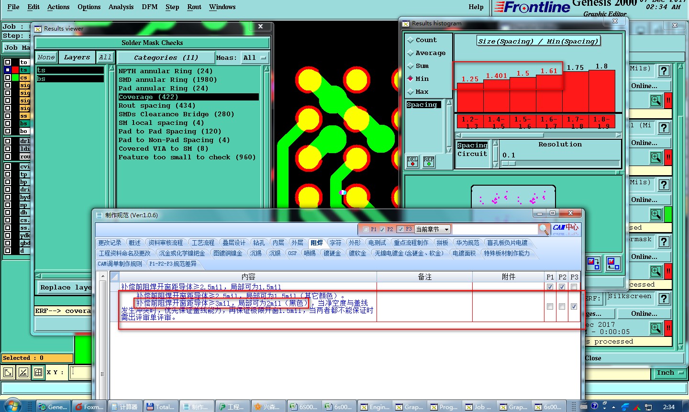Toggle the P3 filter checkbox near search box

point(400,229)
